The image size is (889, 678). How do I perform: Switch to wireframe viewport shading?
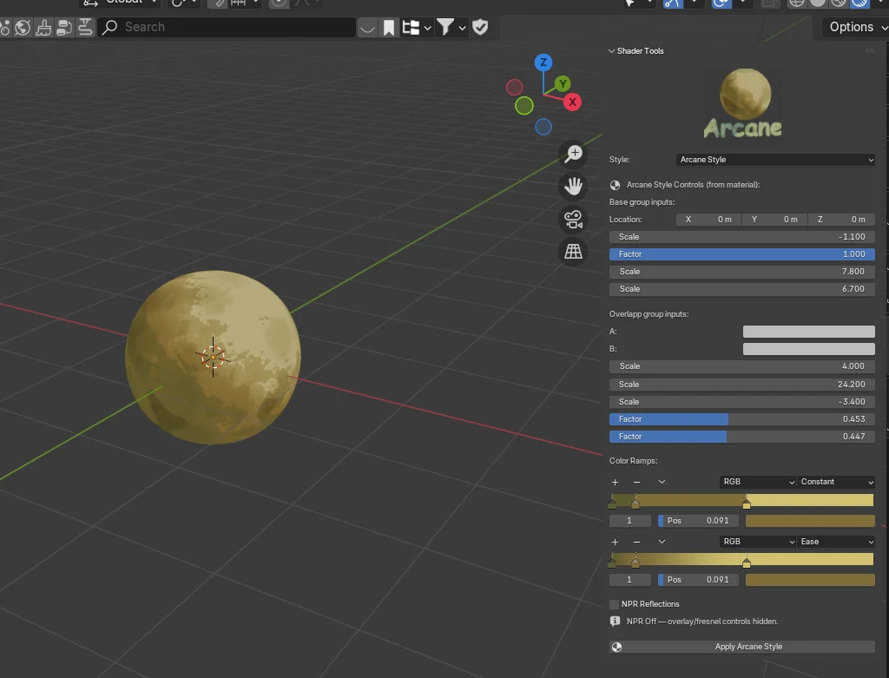click(796, 3)
